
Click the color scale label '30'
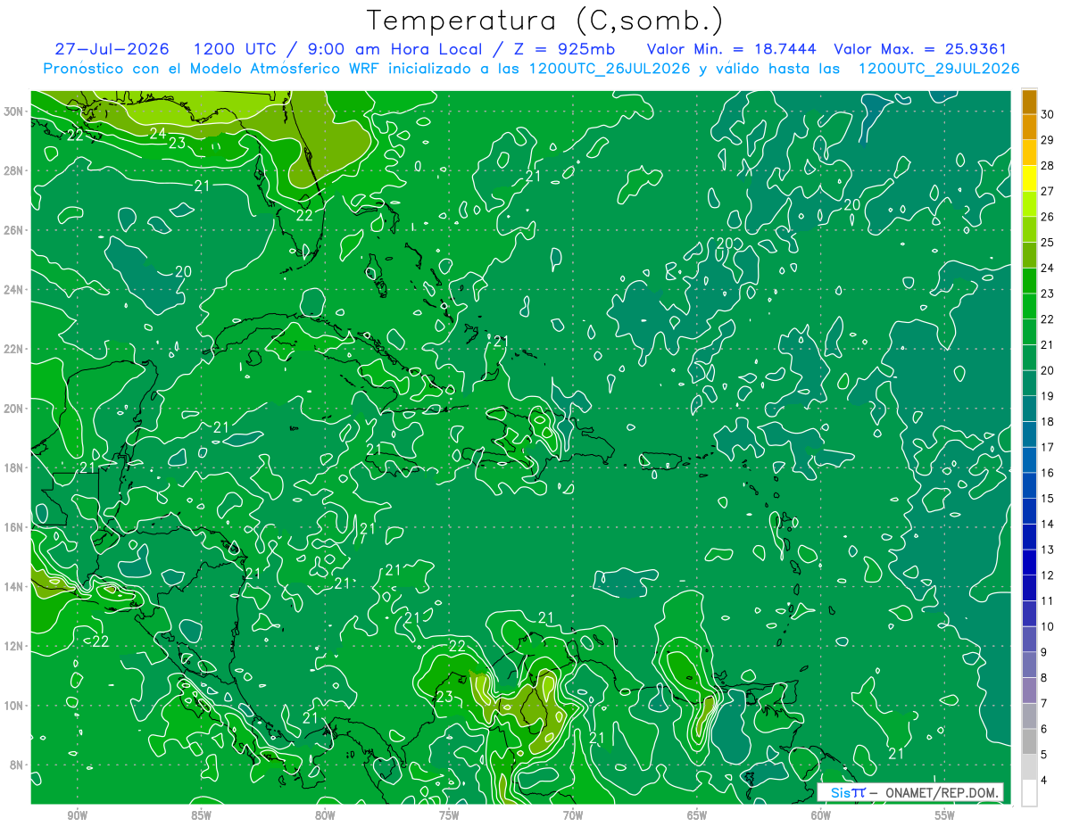pos(1048,115)
